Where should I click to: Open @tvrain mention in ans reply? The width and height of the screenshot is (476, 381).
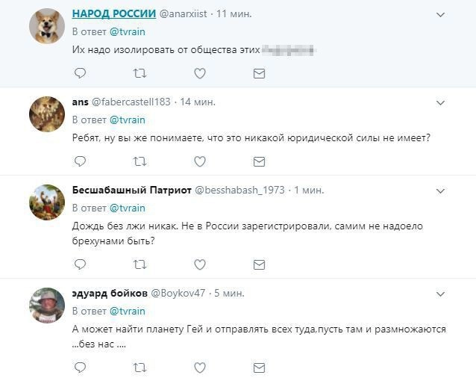tap(128, 120)
